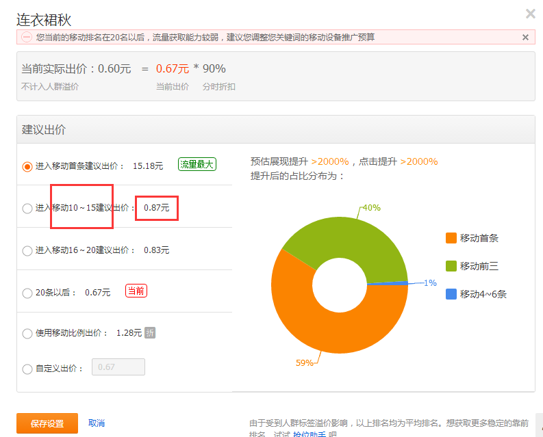The width and height of the screenshot is (543, 437).
Task: Click the 1.28元 mobile ratio price
Action: tap(129, 333)
